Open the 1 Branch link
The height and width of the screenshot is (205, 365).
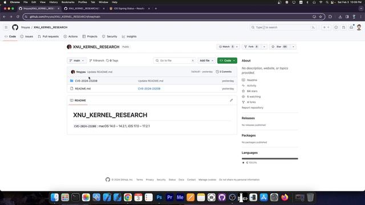click(96, 60)
